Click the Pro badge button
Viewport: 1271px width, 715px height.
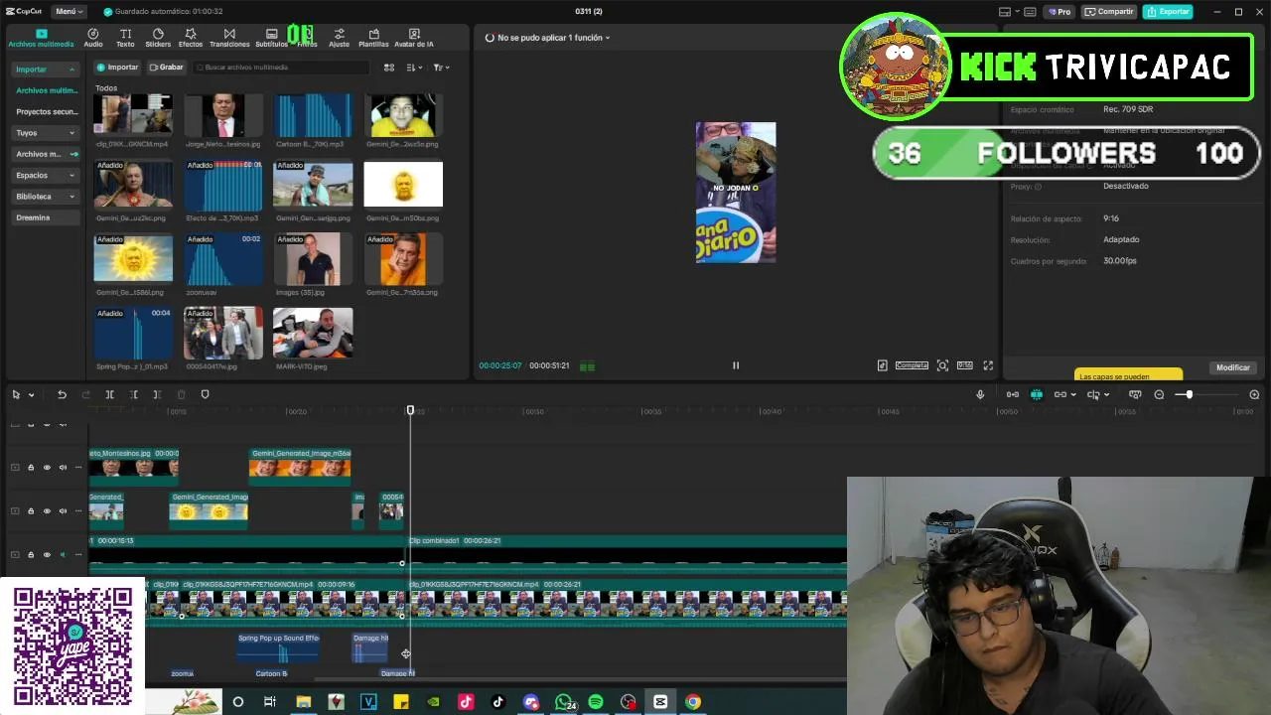1059,11
